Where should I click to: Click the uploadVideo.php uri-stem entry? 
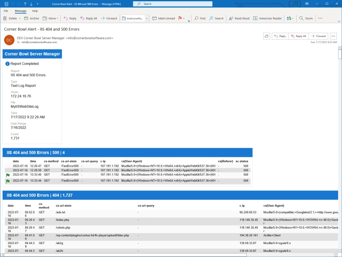pyautogui.click(x=92, y=235)
